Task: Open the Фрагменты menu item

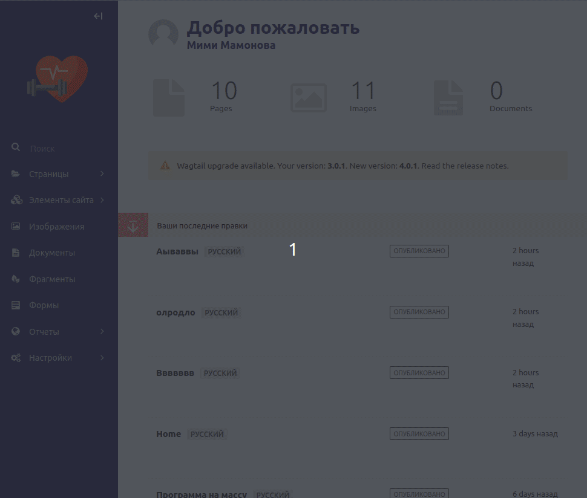Action: pyautogui.click(x=52, y=279)
